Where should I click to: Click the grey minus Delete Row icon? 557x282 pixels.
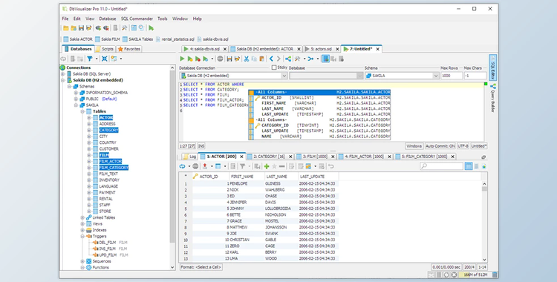(281, 166)
